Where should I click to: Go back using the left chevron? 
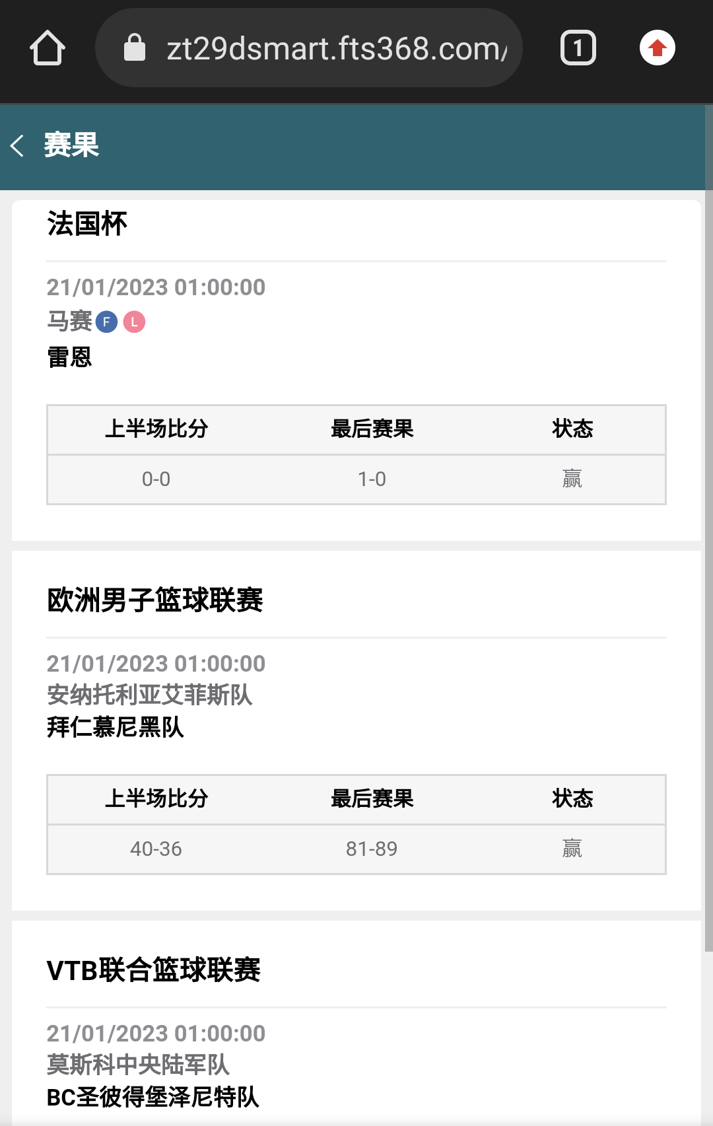click(18, 145)
